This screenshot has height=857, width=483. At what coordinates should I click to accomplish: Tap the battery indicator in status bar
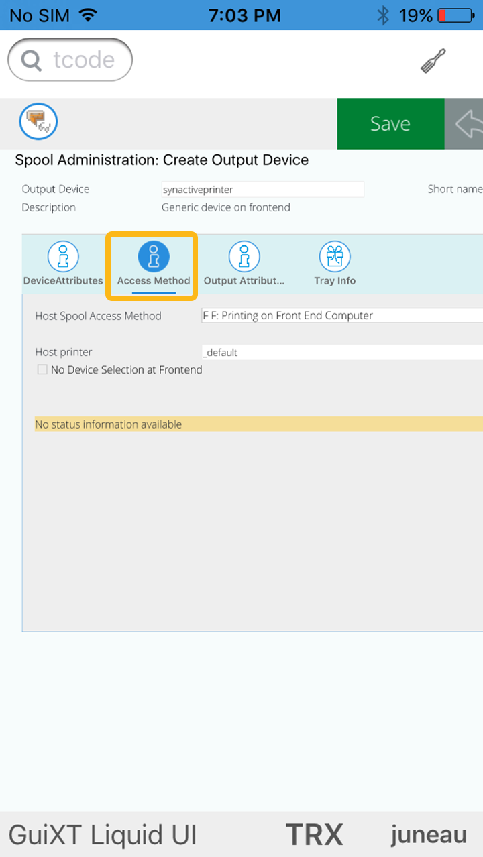pyautogui.click(x=455, y=15)
